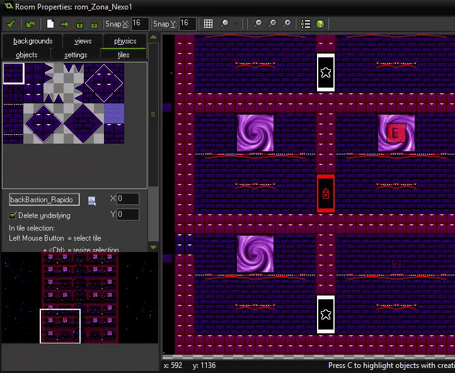Click the closed padlock lock-all-instances icon
The width and height of the screenshot is (455, 373).
pyautogui.click(x=79, y=24)
